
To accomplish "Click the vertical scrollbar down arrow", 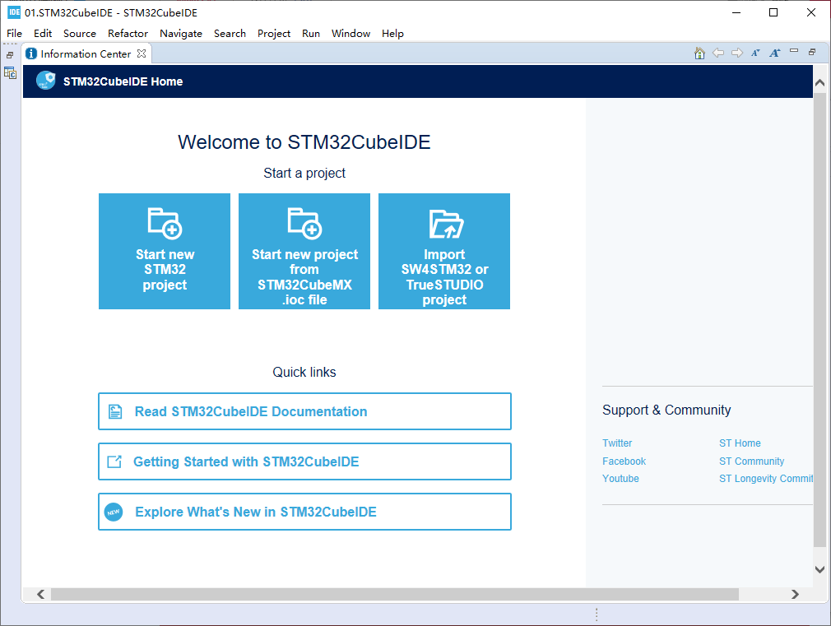I will [x=819, y=570].
